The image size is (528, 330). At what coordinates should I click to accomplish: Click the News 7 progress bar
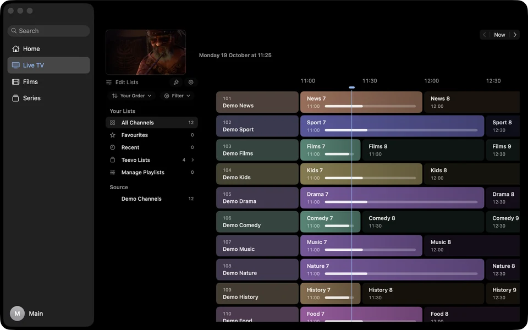370,106
